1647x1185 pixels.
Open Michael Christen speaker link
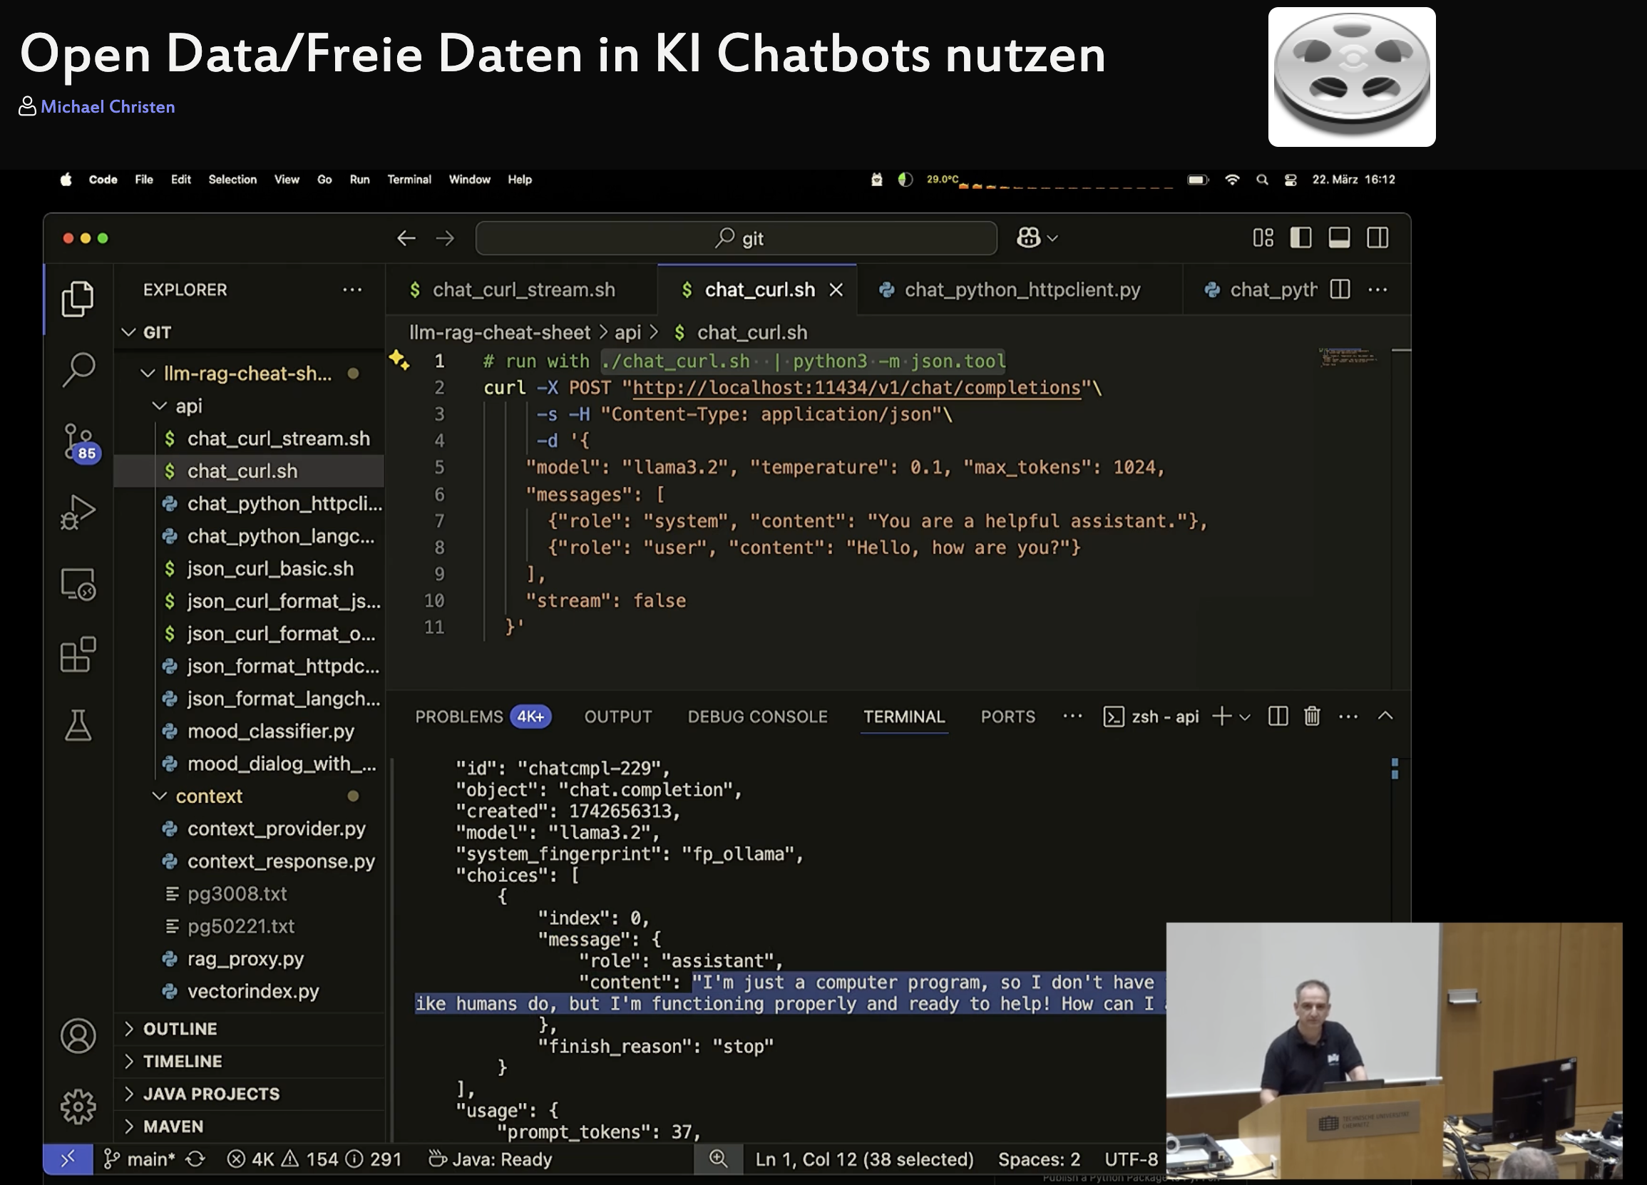coord(108,107)
